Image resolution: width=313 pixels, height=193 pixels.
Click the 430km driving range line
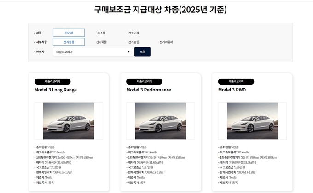pyautogui.click(x=156, y=157)
